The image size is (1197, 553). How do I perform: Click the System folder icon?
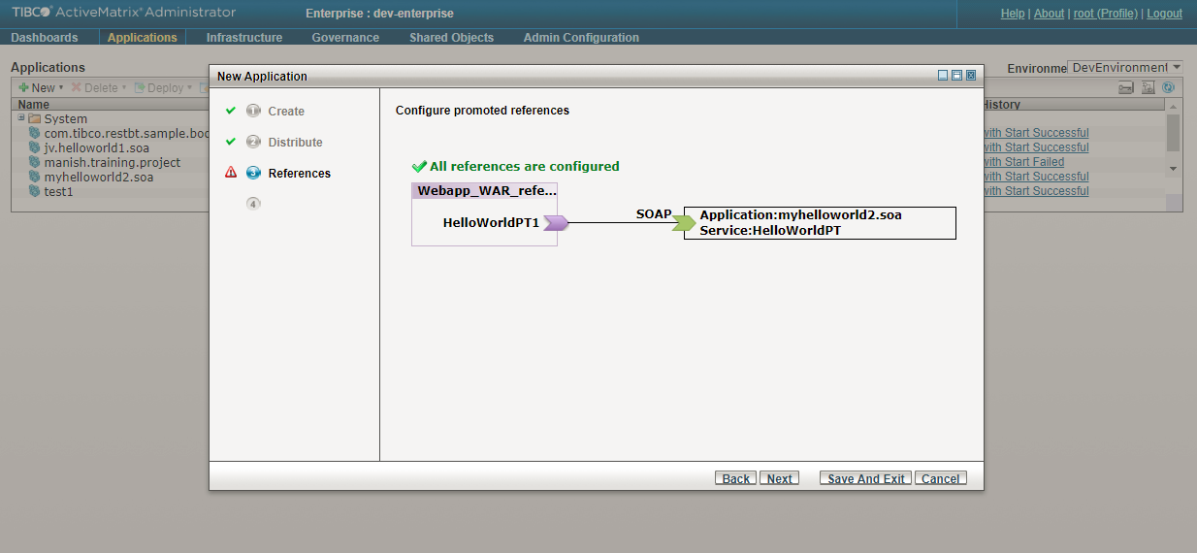35,119
